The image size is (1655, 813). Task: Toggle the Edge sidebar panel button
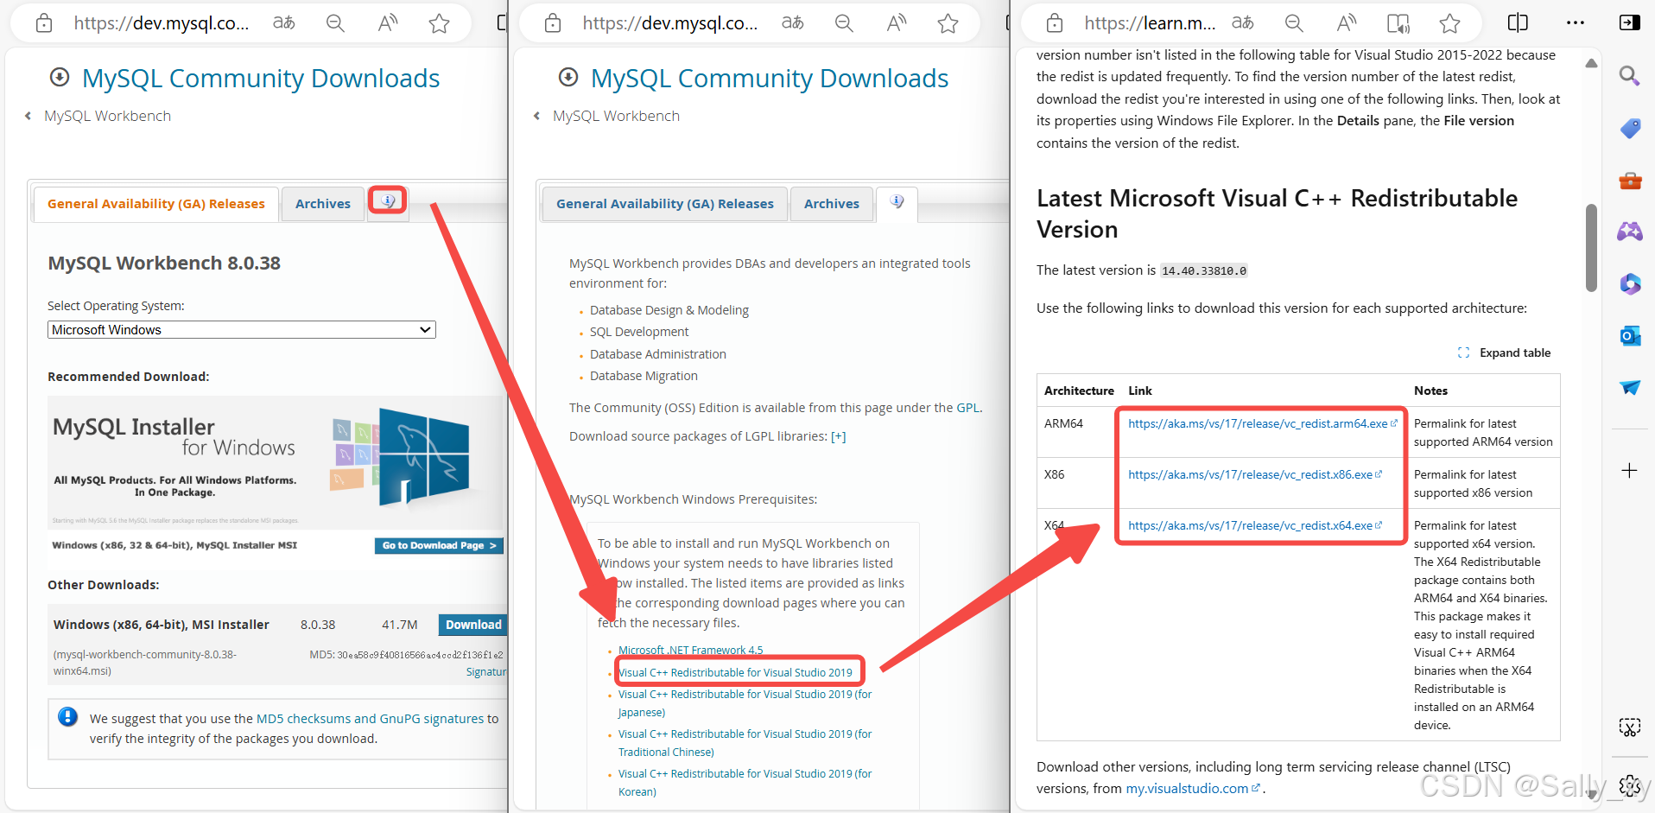pyautogui.click(x=1630, y=22)
